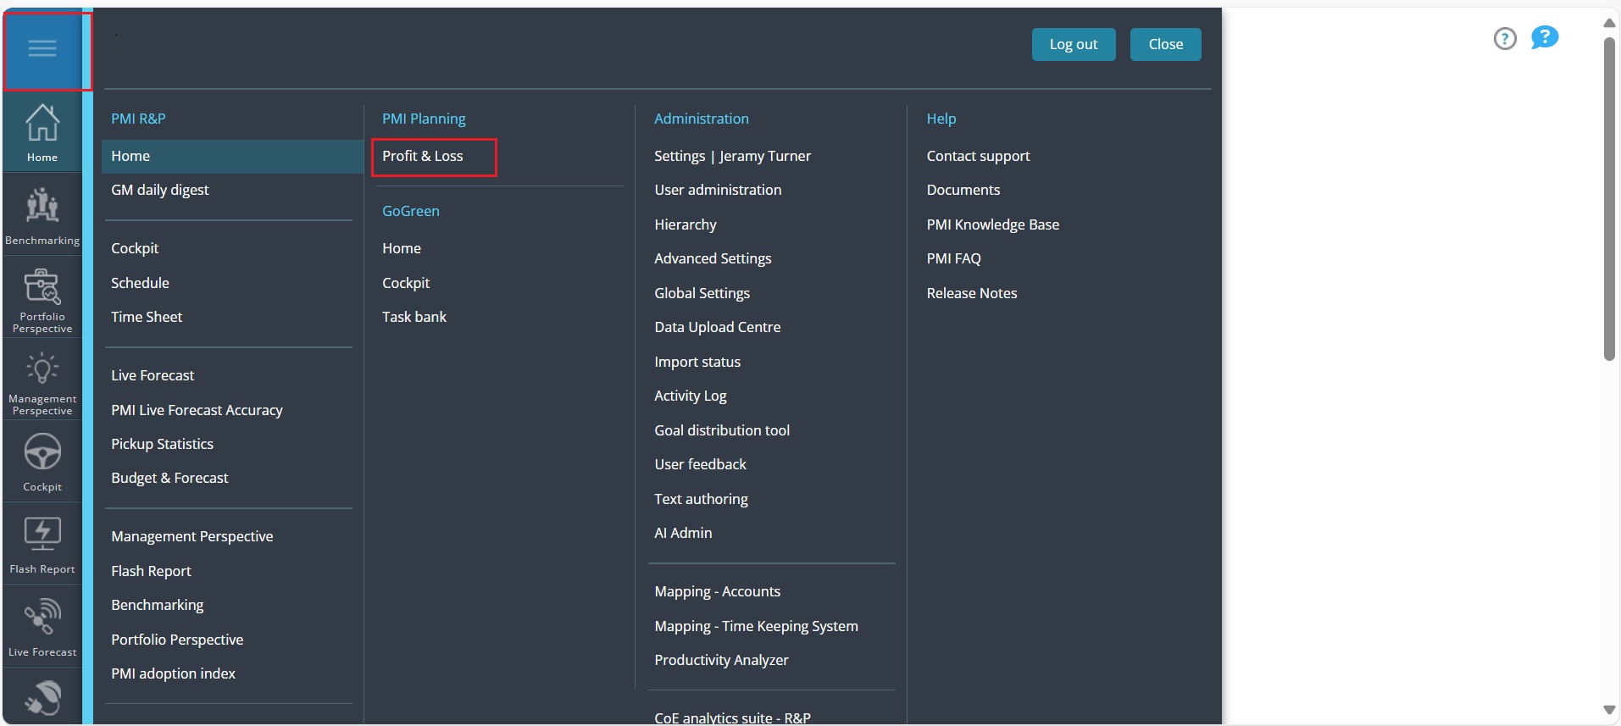Open Cockpit under GoGreen
1621x726 pixels.
406,283
